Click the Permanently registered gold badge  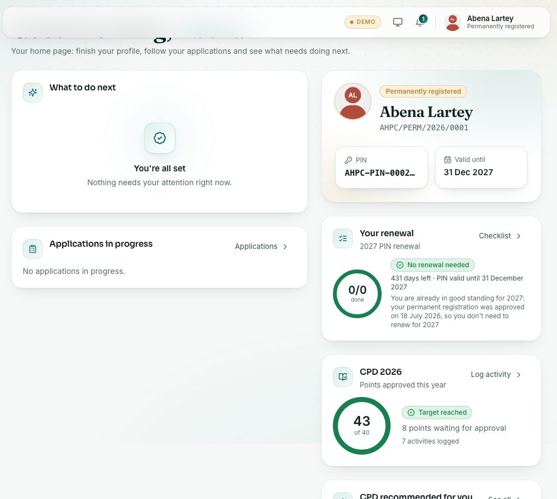(423, 91)
